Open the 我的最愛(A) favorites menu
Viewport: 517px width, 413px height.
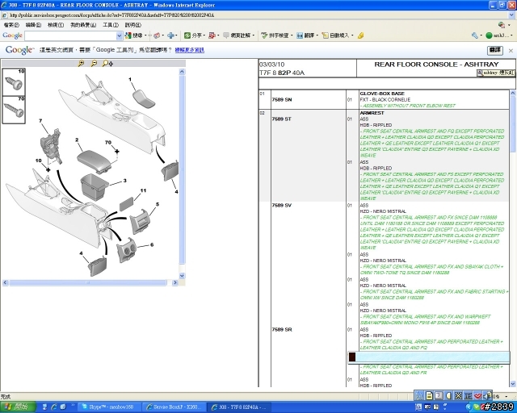pyautogui.click(x=83, y=25)
